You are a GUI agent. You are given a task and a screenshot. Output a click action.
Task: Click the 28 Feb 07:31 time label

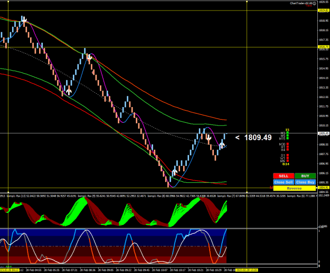click(x=70, y=270)
